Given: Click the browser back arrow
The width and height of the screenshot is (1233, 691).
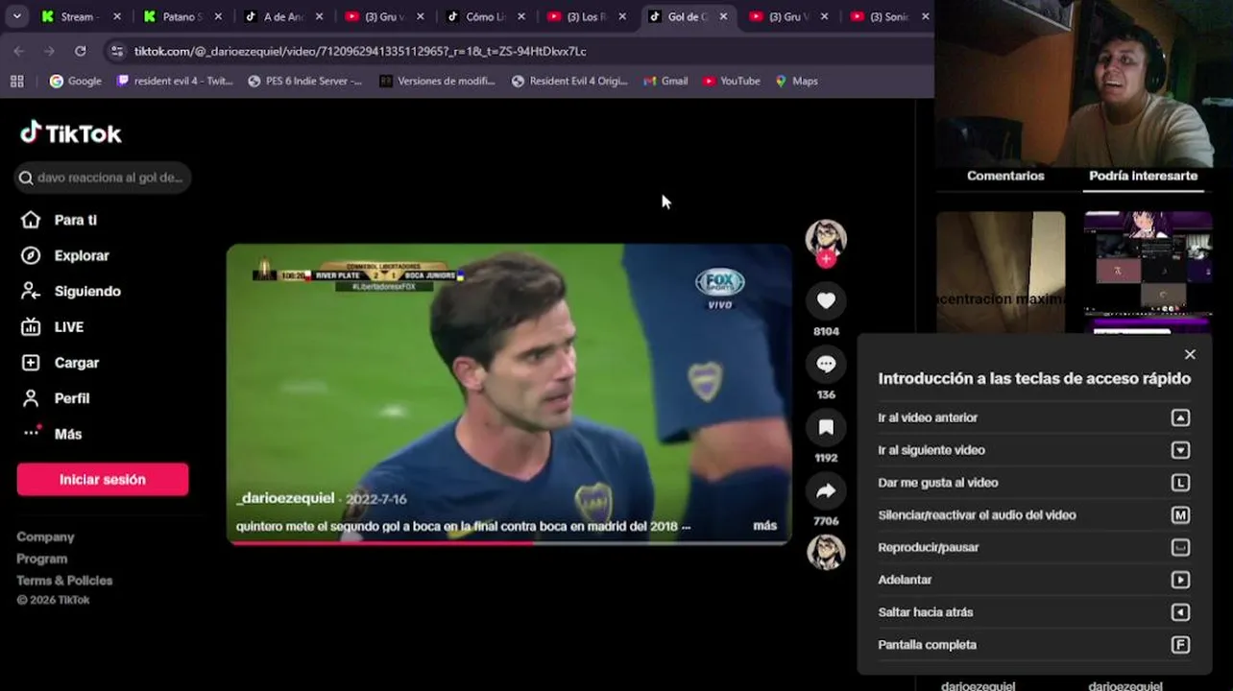Looking at the screenshot, I should [19, 51].
